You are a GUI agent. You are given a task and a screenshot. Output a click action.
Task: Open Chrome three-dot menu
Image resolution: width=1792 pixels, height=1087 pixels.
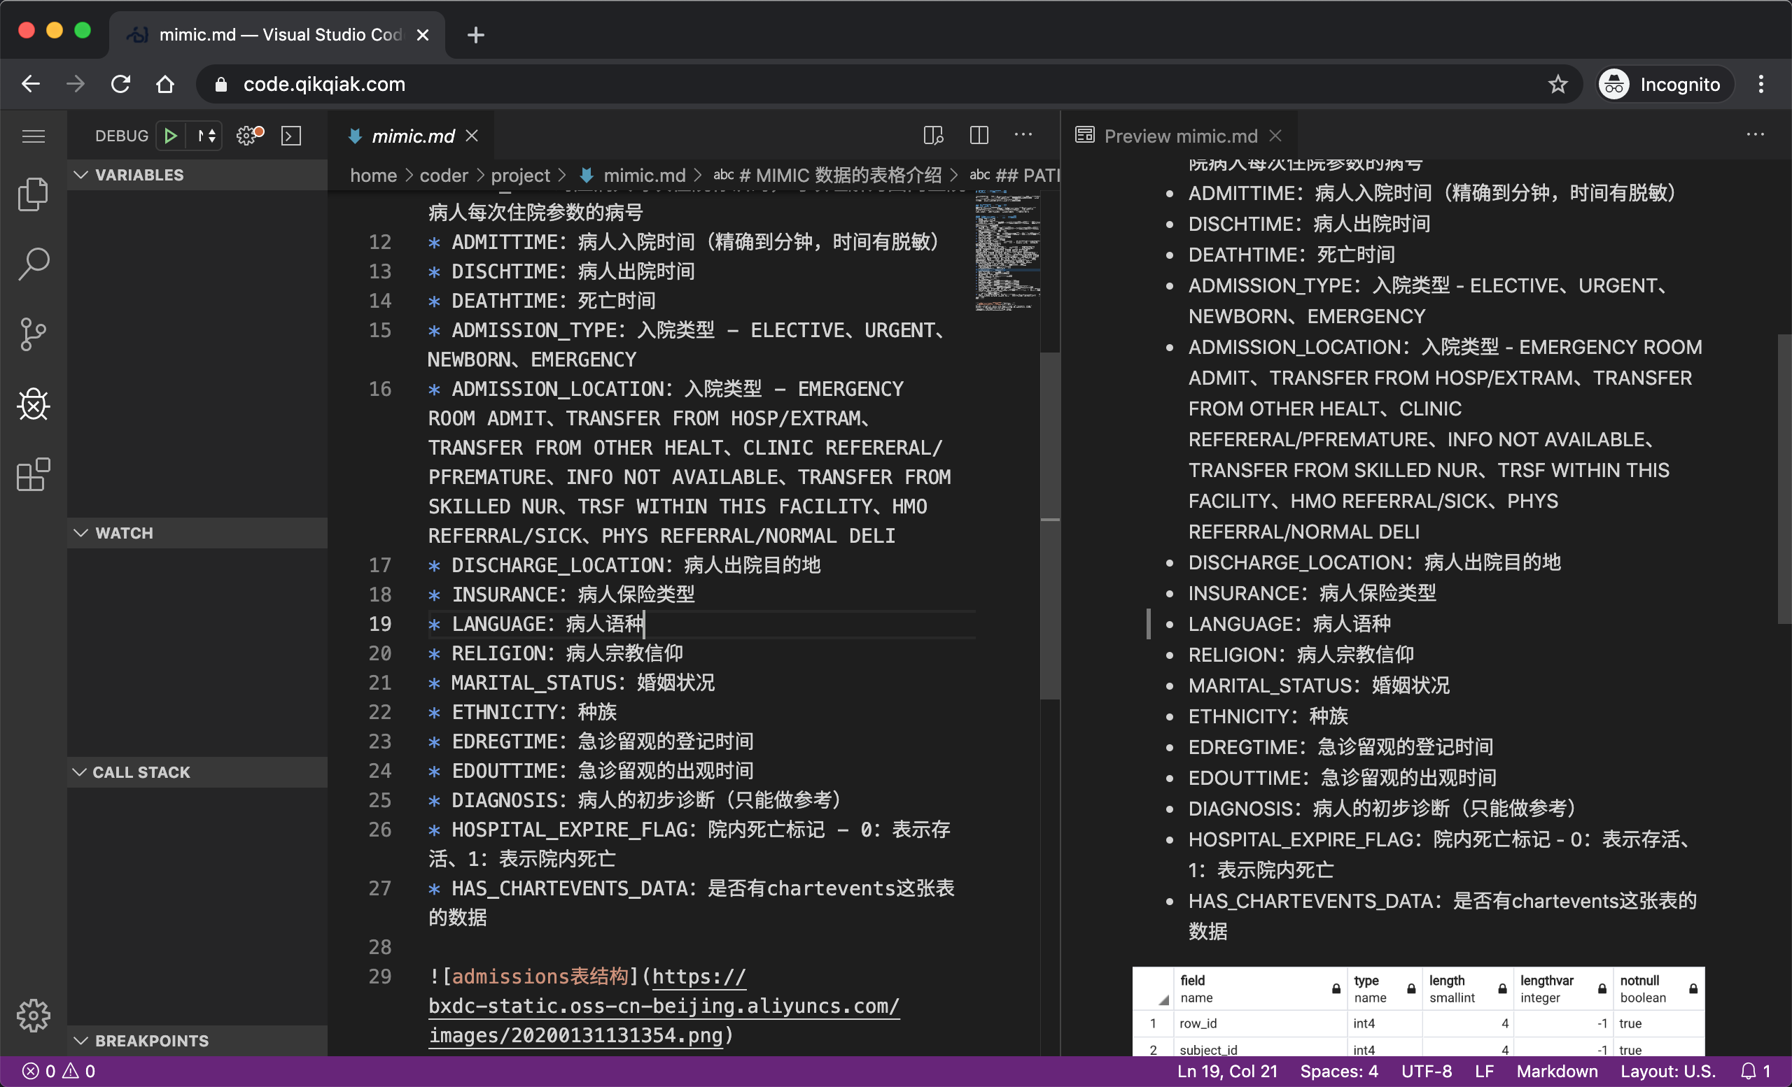coord(1760,84)
